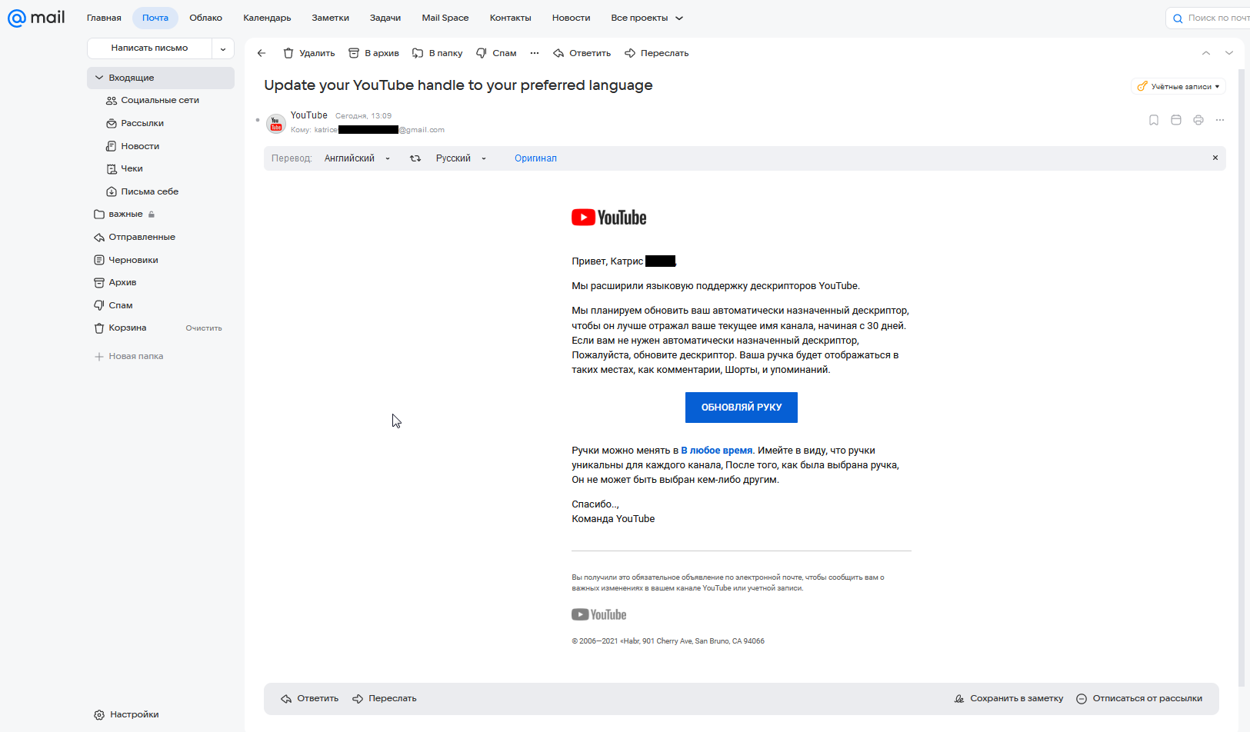Open the email header three-dots menu
The width and height of the screenshot is (1250, 732).
(x=1220, y=120)
